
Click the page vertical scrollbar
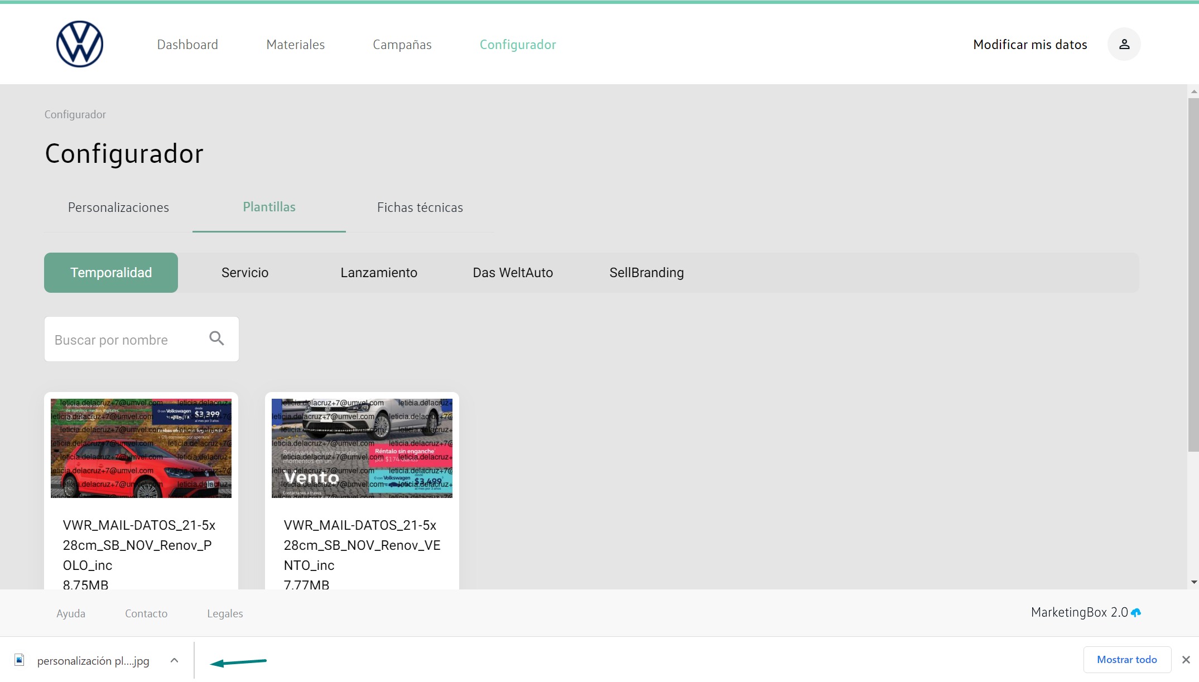click(1193, 274)
